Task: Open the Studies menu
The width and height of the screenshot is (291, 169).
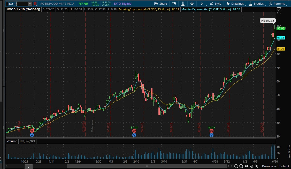Action: pyautogui.click(x=256, y=4)
